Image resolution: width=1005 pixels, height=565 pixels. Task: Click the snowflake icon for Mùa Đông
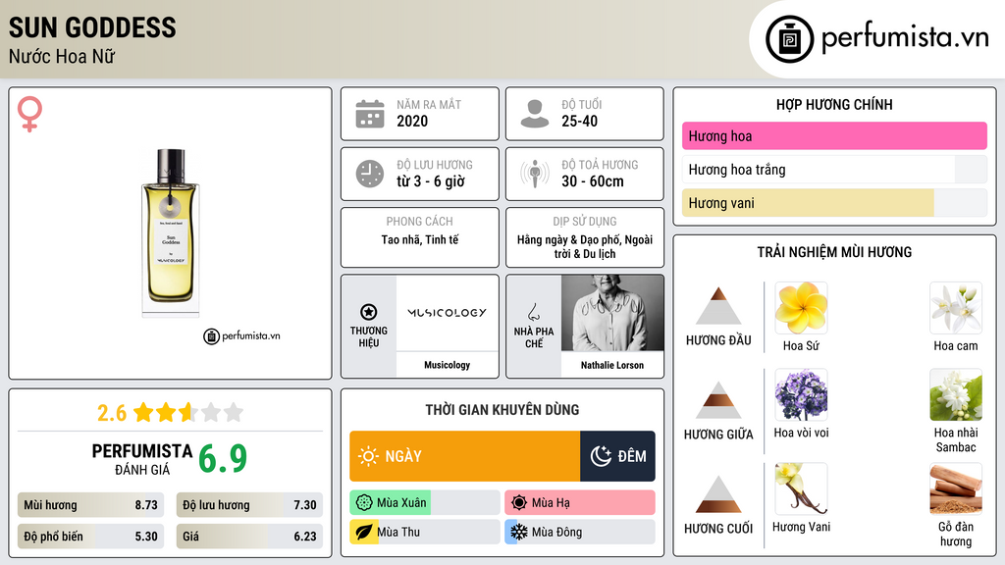519,533
